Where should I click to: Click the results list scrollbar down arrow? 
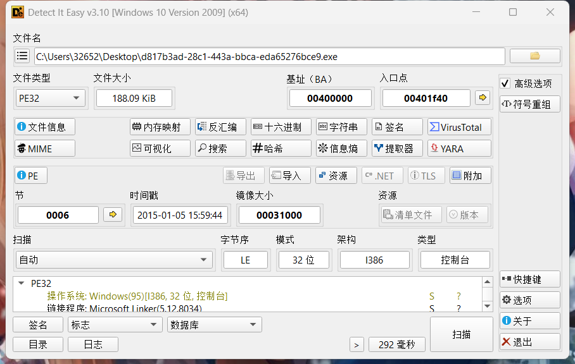tap(487, 306)
